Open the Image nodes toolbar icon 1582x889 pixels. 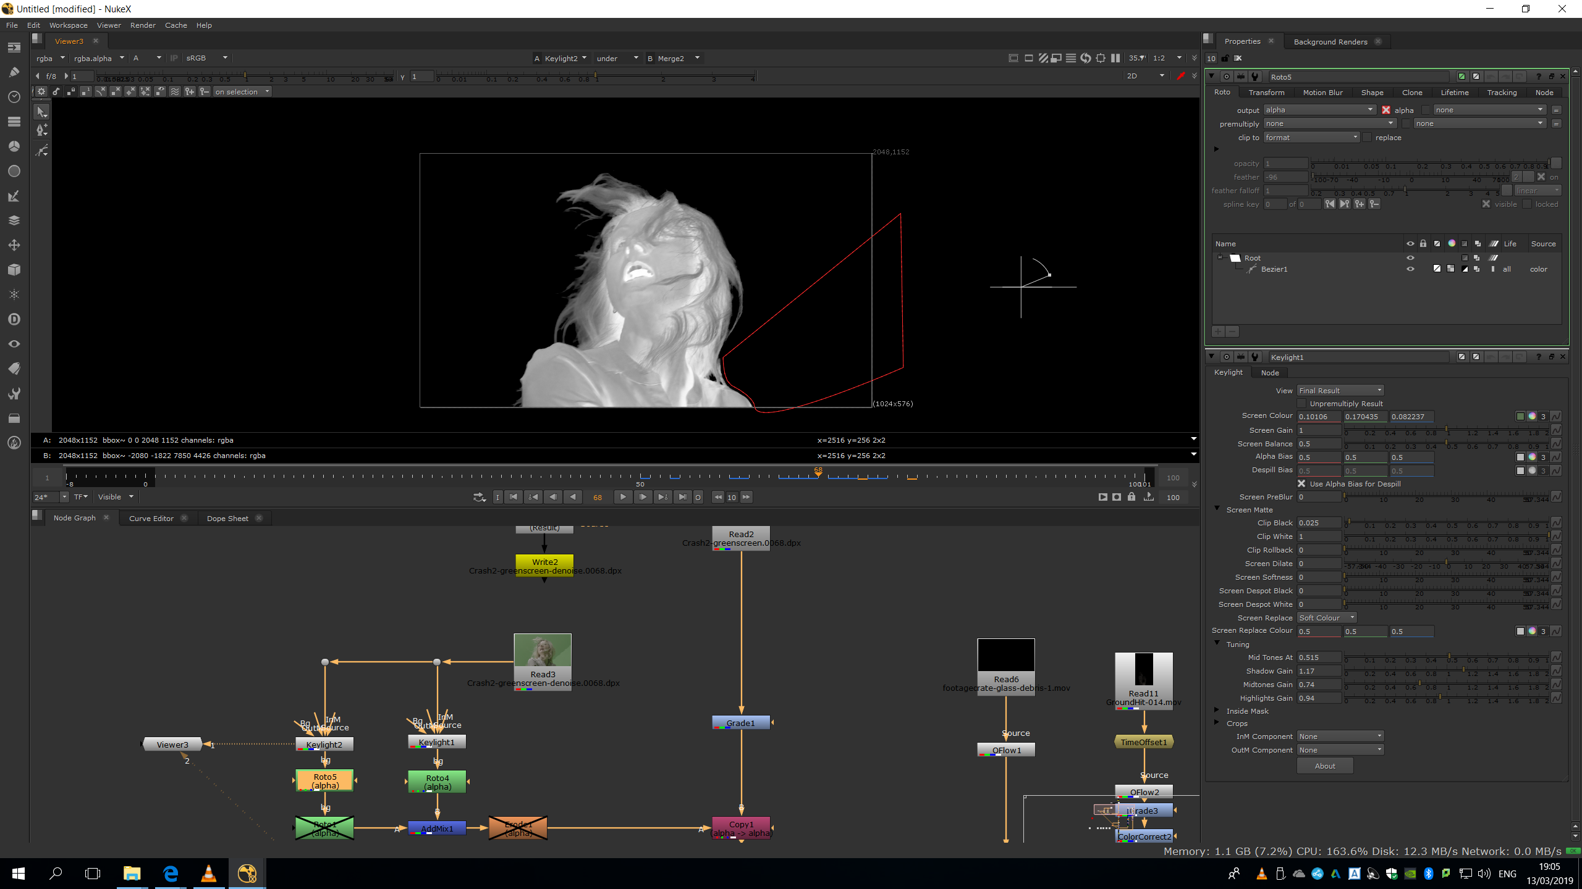point(14,48)
